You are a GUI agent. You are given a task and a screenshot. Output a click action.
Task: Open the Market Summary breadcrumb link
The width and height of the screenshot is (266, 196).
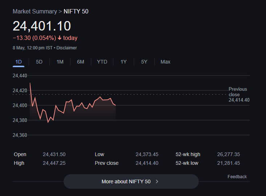35,11
